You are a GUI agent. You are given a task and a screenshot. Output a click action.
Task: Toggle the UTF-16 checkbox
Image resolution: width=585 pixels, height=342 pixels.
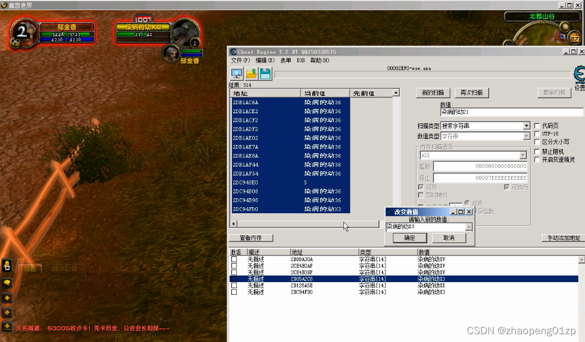pos(537,134)
